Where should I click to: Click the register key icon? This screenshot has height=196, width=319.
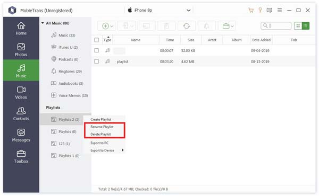pyautogui.click(x=260, y=10)
